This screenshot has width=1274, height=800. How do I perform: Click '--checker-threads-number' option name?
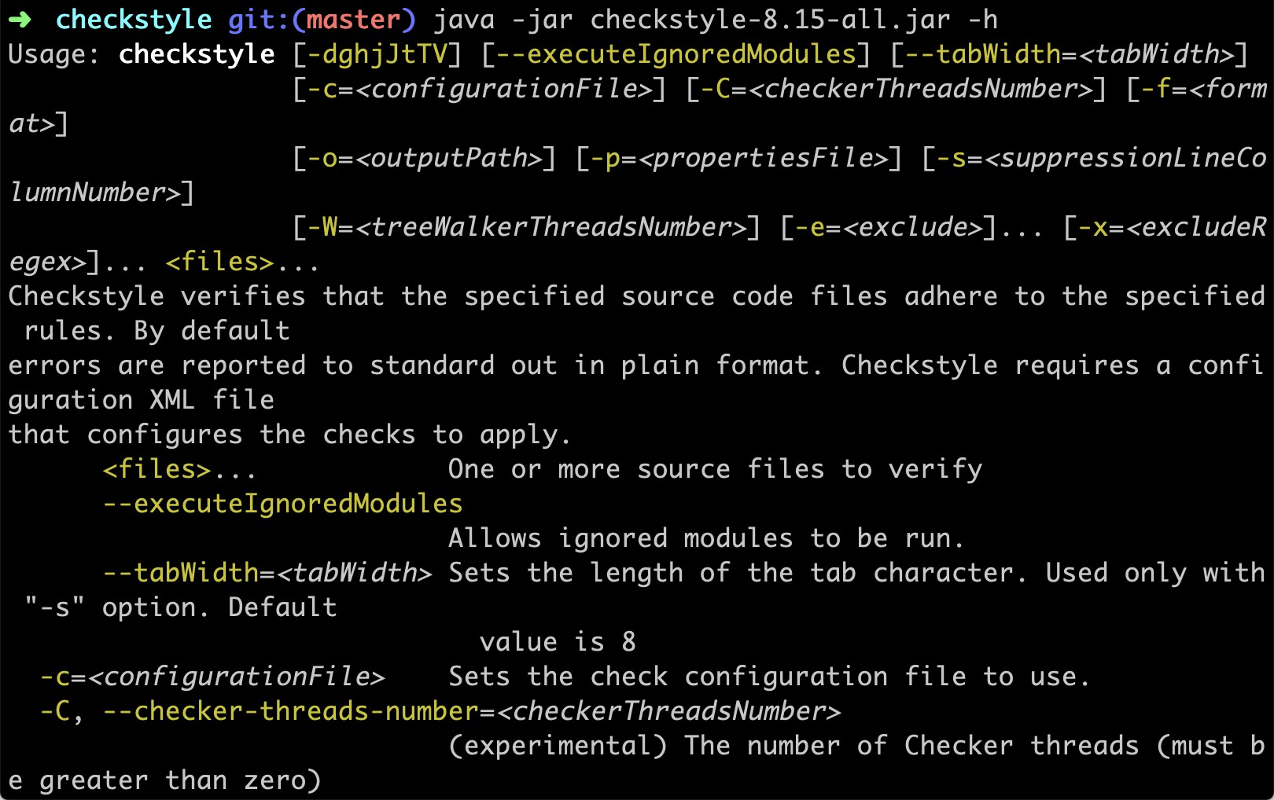pos(290,711)
